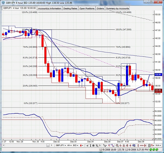
Task: Click the right-hand 76.4% (143.8942) Fibonacci label
Action: [123, 47]
